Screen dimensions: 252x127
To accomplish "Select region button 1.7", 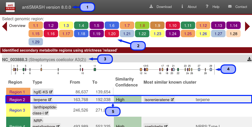I will point(127,25).
